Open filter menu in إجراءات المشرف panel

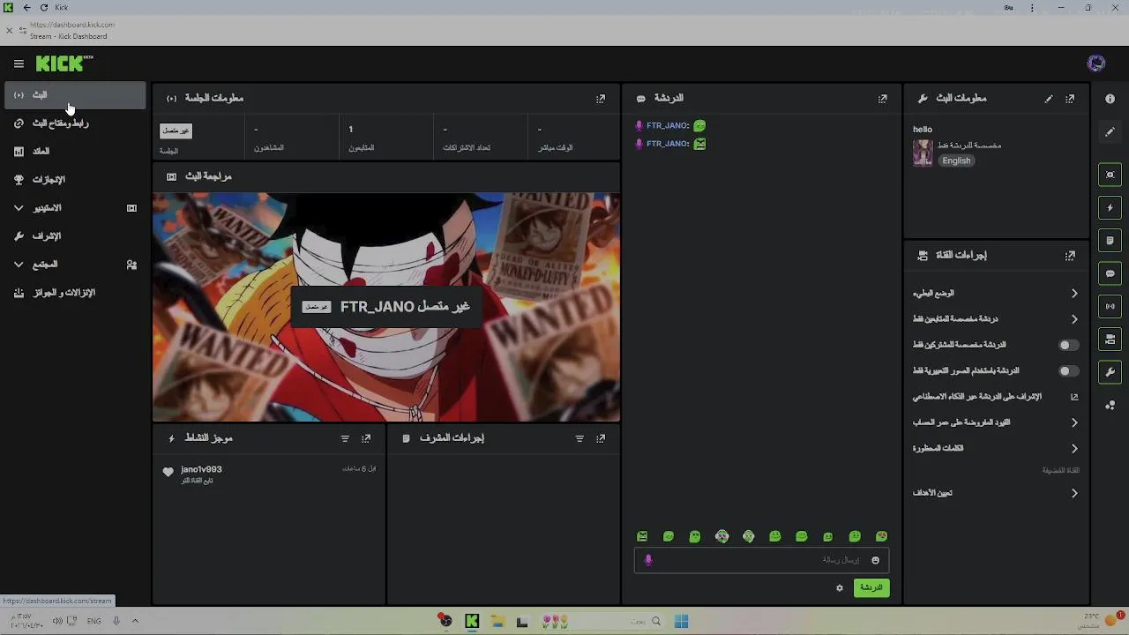pyautogui.click(x=579, y=438)
